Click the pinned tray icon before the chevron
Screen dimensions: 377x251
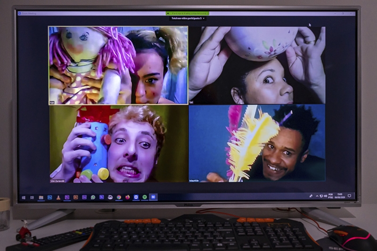tap(311, 196)
